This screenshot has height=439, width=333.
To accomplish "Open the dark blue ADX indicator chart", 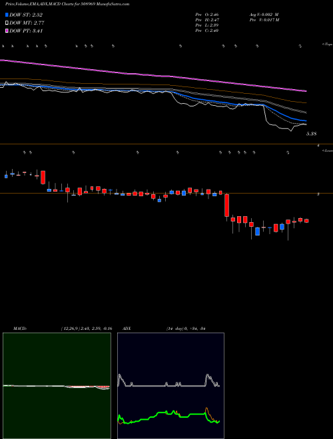I will (170, 386).
